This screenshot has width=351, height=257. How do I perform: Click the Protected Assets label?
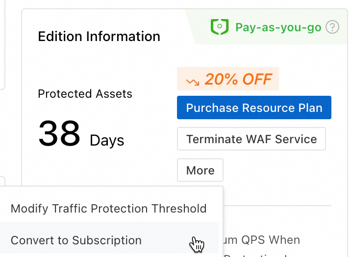click(x=85, y=94)
